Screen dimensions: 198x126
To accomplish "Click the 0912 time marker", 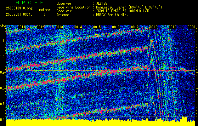I will [x=40, y=27].
